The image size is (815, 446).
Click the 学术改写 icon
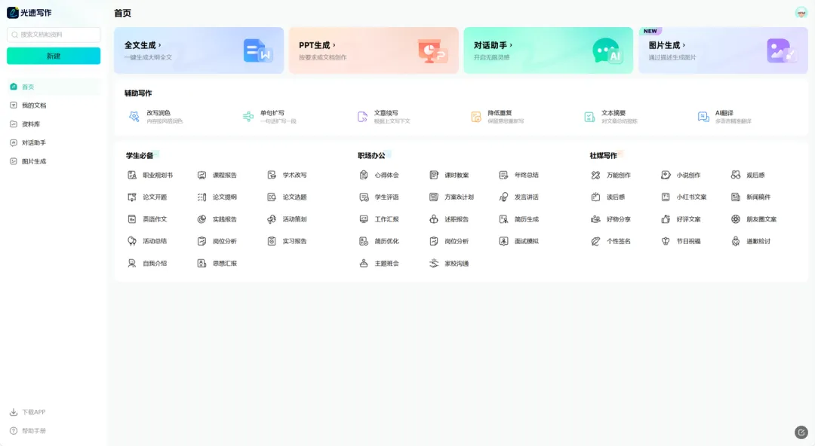click(272, 176)
